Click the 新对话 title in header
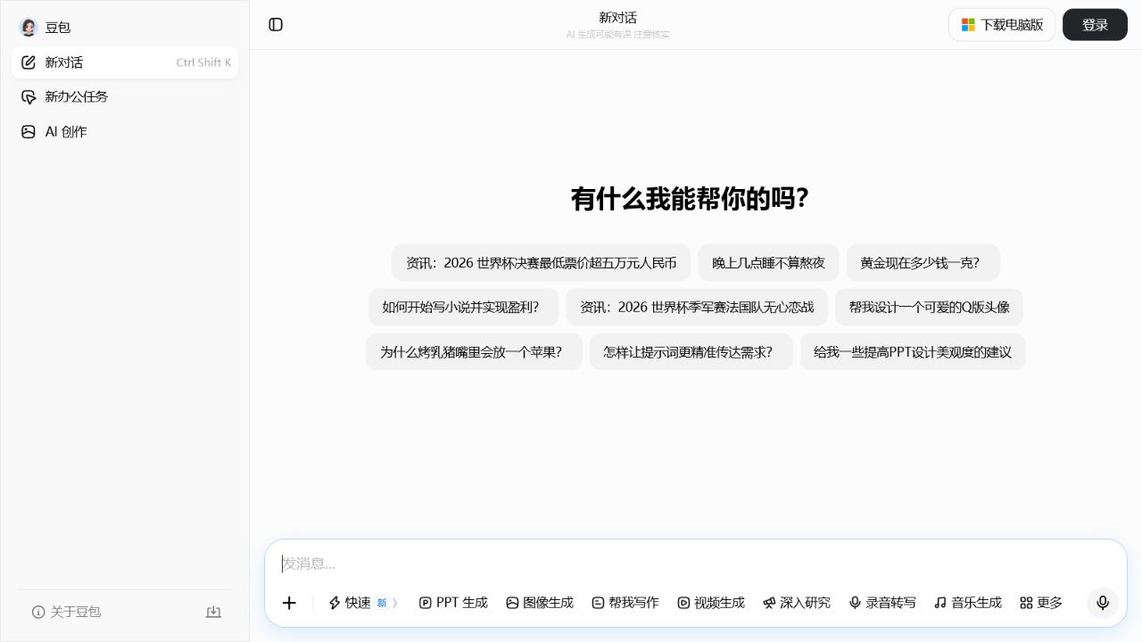Screen dimensions: 1142x642 617,17
